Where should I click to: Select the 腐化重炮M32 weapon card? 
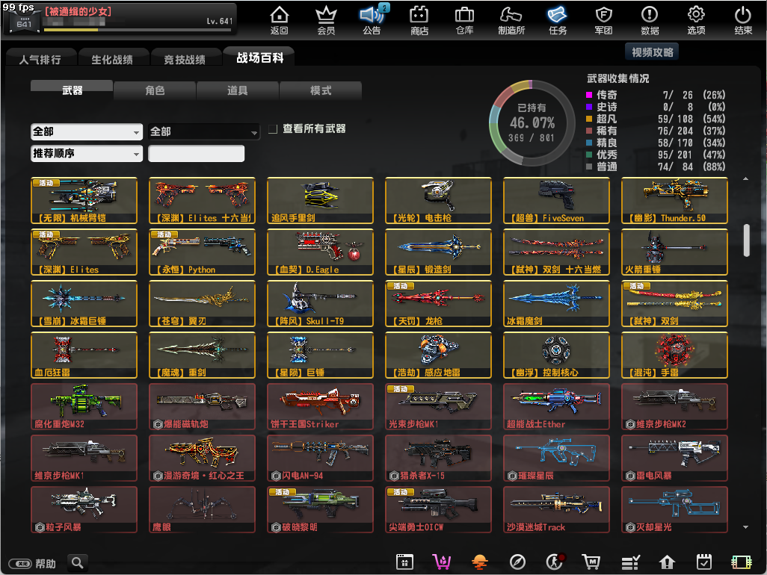(84, 406)
